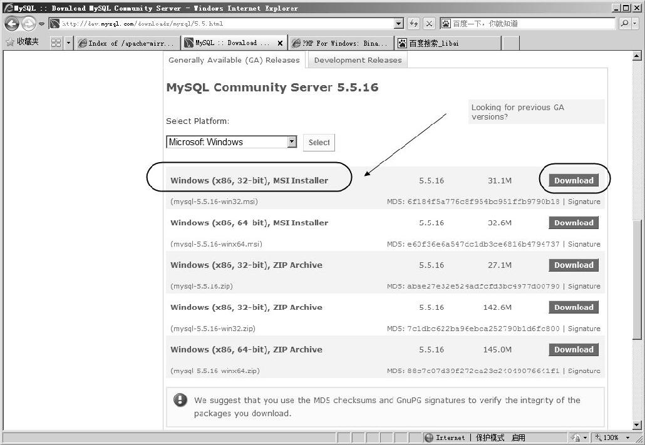The width and height of the screenshot is (645, 445).
Task: Click the Windows (x86, 64-bit), MSI Installer title
Action: click(249, 223)
